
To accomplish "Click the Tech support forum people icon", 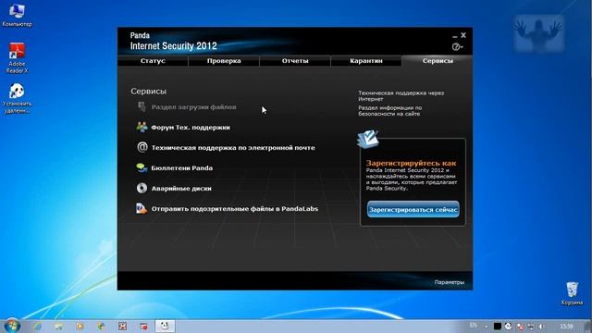I will (x=142, y=128).
